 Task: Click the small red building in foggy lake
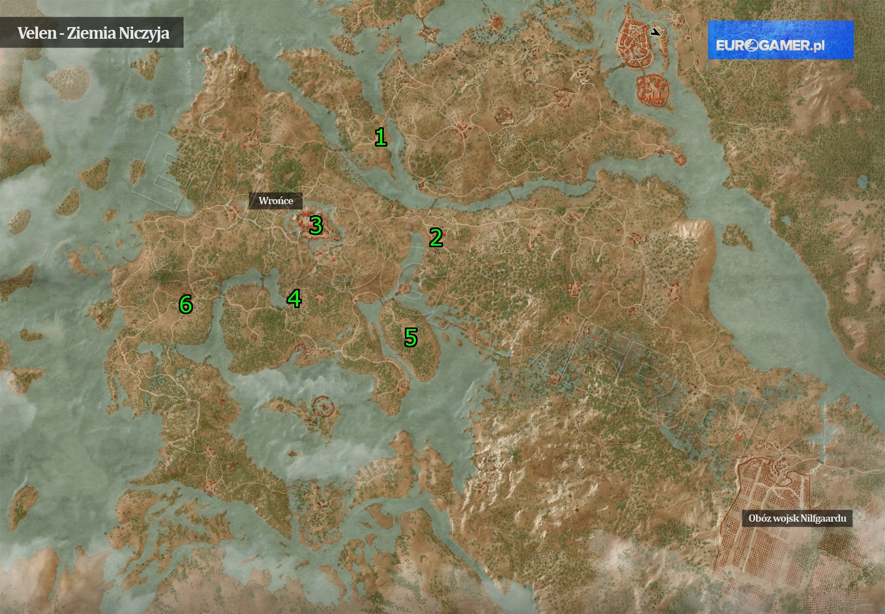(292, 454)
